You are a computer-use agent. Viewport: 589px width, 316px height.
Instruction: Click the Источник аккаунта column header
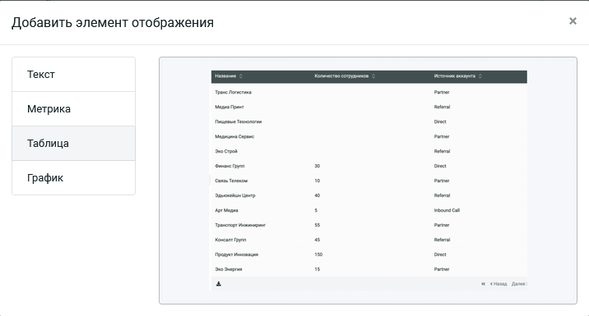click(x=455, y=76)
